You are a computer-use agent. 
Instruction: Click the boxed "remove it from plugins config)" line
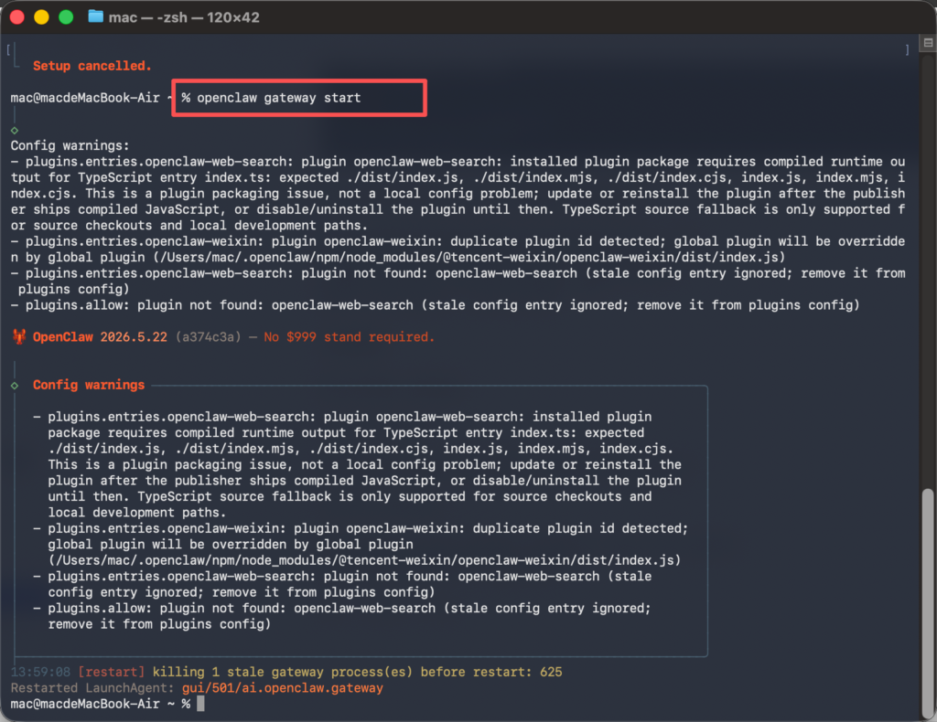pos(159,624)
